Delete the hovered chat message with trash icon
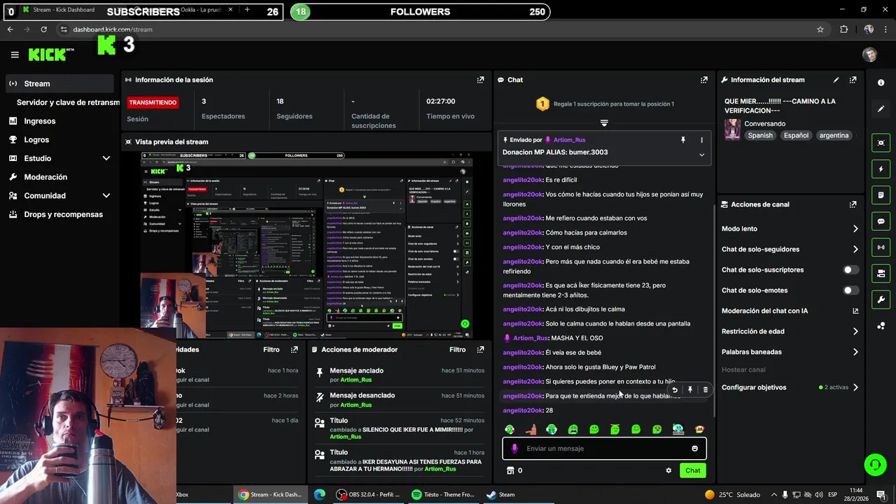 tap(705, 390)
